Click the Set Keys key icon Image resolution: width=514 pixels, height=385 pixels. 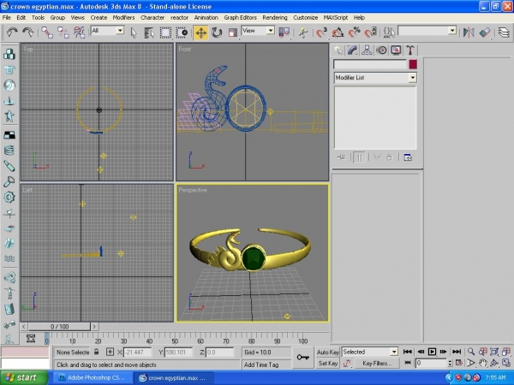[303, 357]
